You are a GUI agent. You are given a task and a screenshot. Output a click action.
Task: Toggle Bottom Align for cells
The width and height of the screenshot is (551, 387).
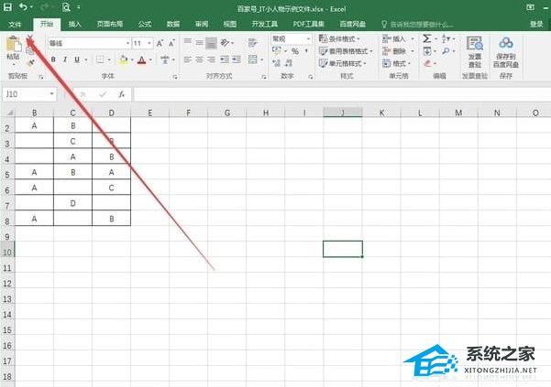click(x=211, y=43)
